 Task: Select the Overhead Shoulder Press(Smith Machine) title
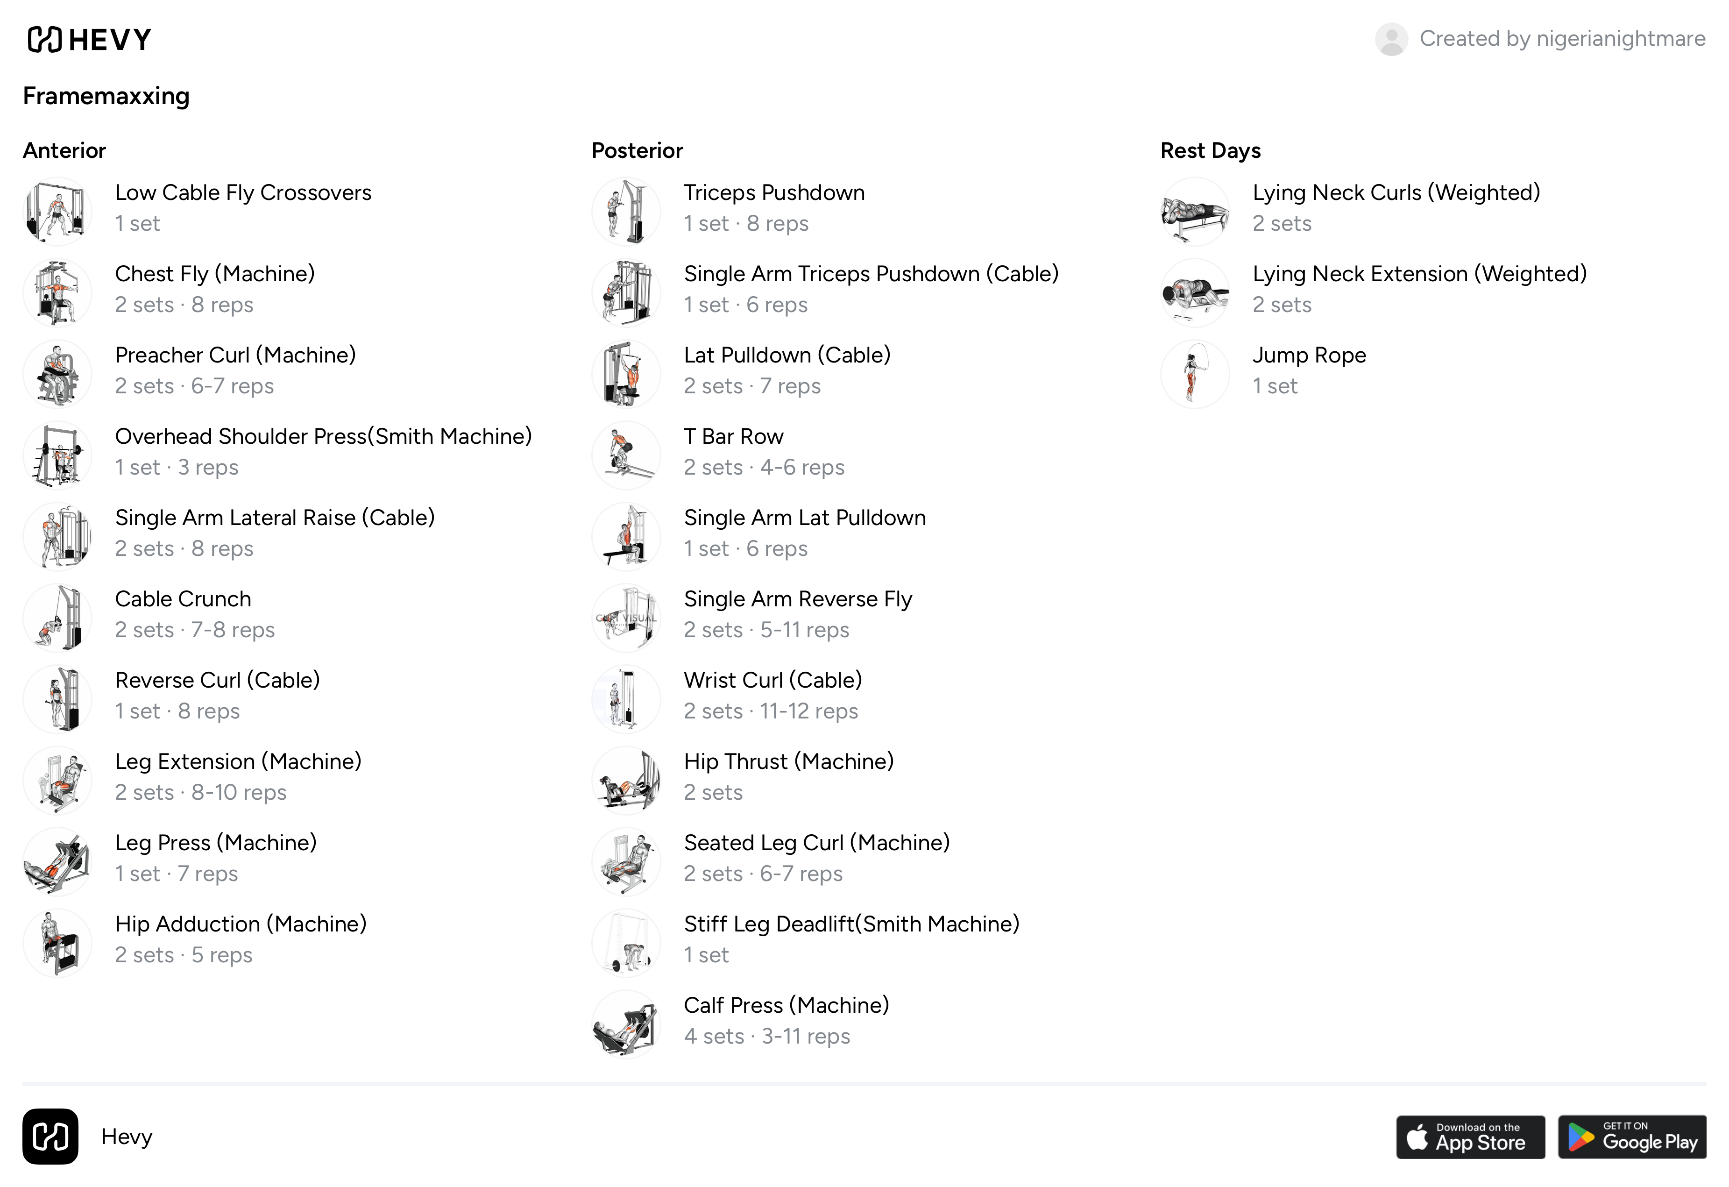[324, 436]
